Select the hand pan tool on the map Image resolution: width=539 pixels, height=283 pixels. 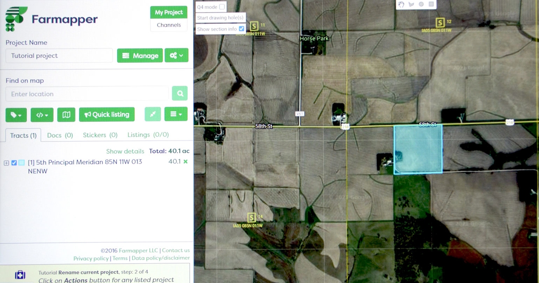point(401,4)
